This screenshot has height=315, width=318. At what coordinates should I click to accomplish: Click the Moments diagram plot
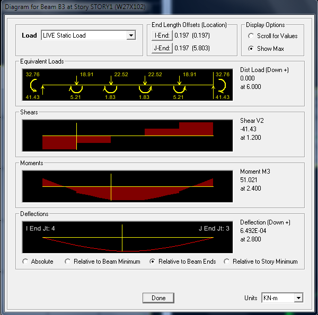tap(127, 186)
